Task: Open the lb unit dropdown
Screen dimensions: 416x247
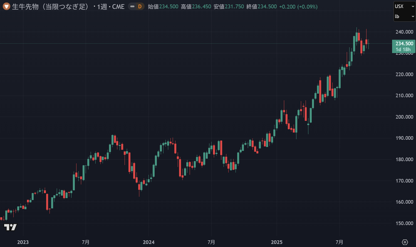Action: tap(404, 16)
